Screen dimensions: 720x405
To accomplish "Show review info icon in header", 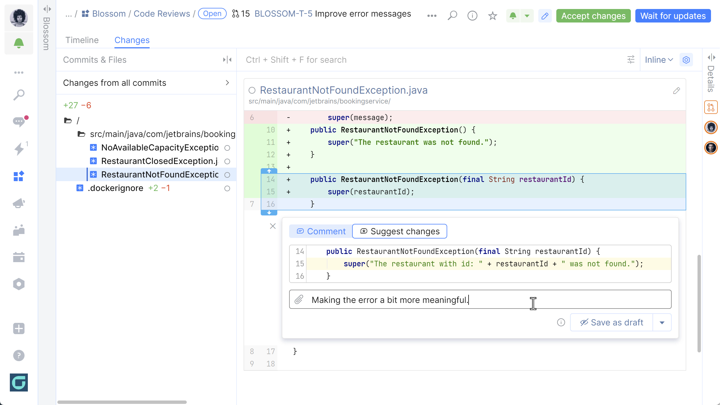I will pyautogui.click(x=472, y=16).
